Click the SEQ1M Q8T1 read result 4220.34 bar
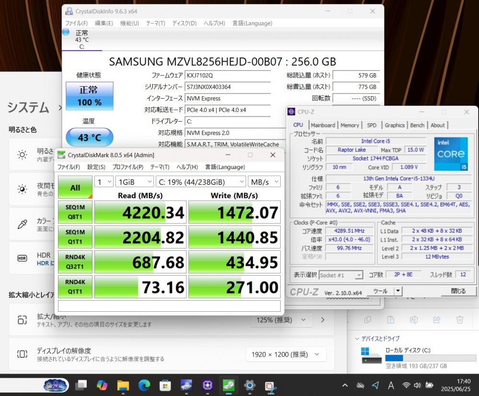 140,212
